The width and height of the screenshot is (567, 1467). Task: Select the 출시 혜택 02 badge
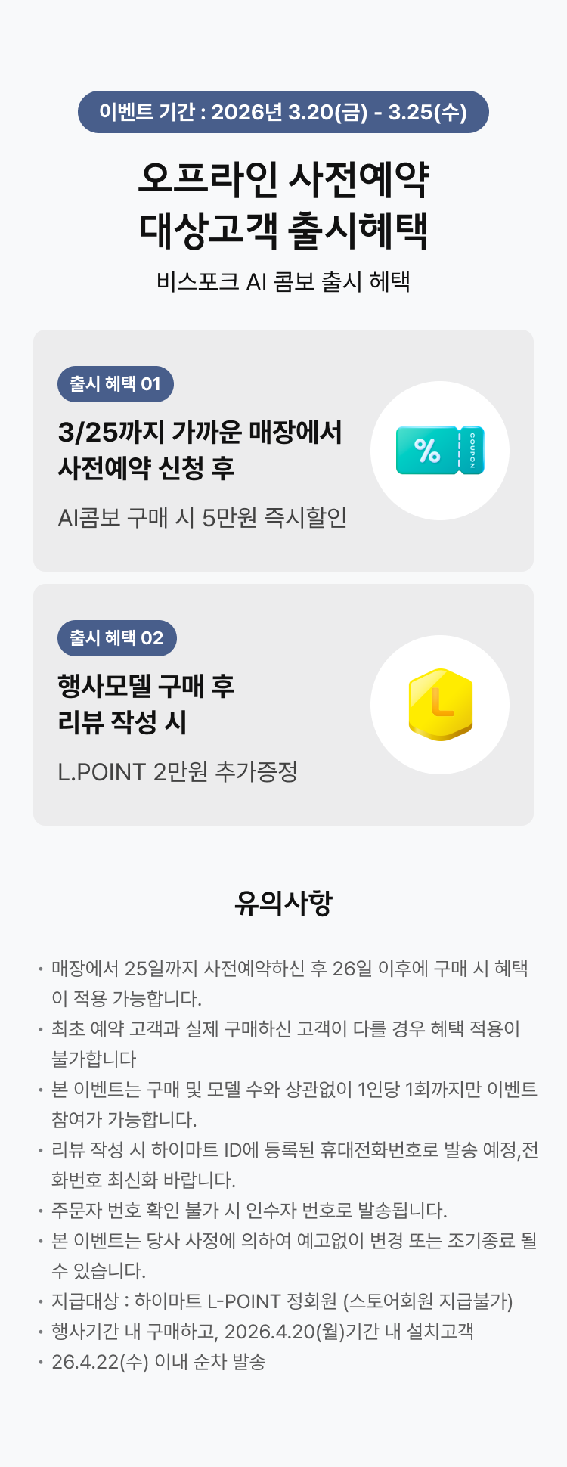point(116,638)
